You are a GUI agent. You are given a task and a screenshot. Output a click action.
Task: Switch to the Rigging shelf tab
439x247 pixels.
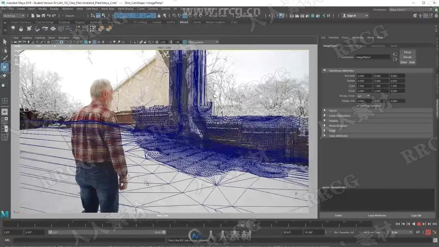80,22
